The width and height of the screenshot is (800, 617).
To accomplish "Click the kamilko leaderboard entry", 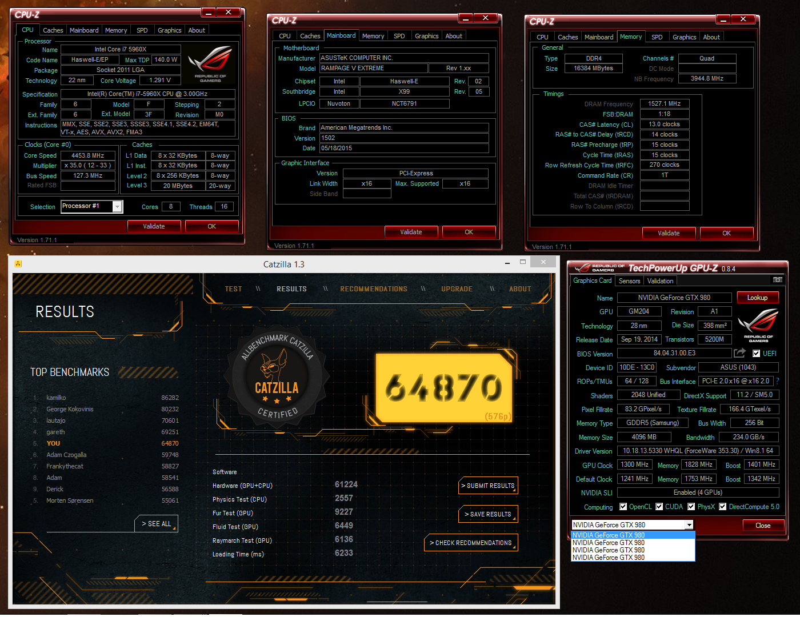I will point(106,398).
